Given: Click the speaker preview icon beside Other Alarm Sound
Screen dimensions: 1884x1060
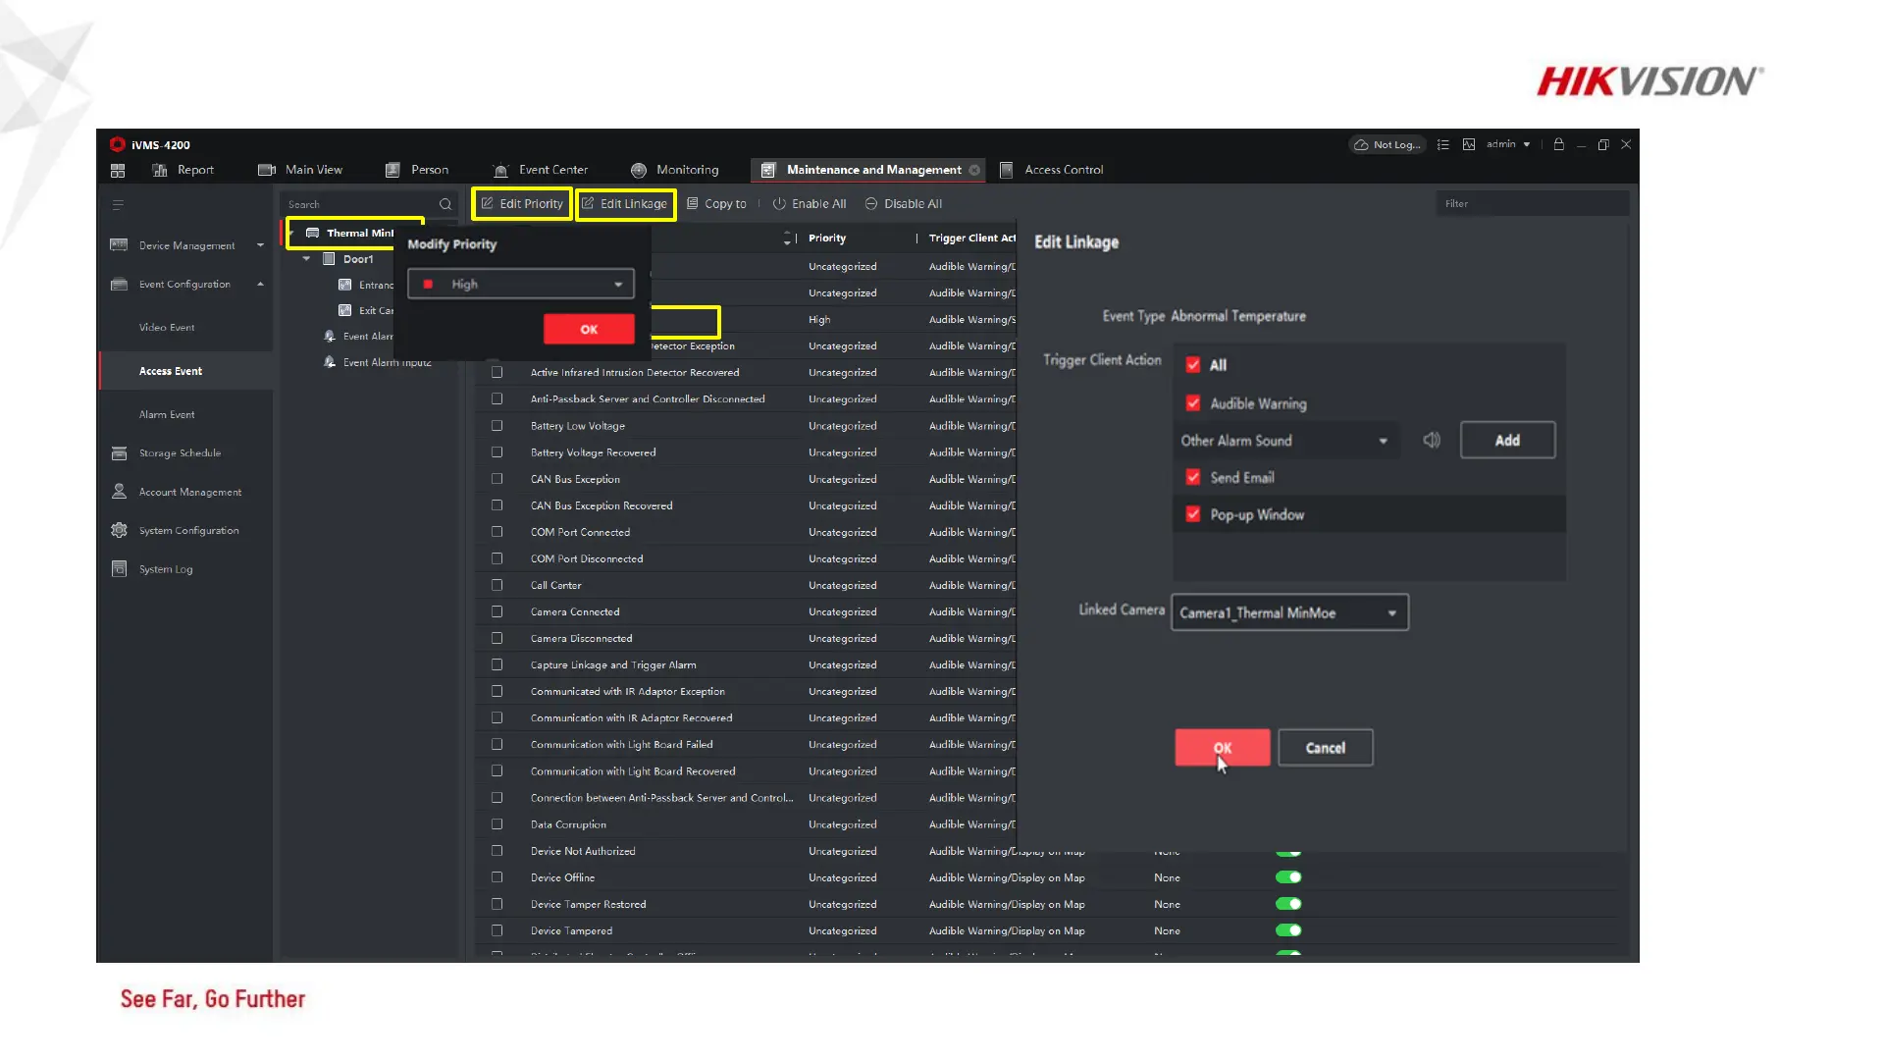Looking at the screenshot, I should (x=1432, y=441).
